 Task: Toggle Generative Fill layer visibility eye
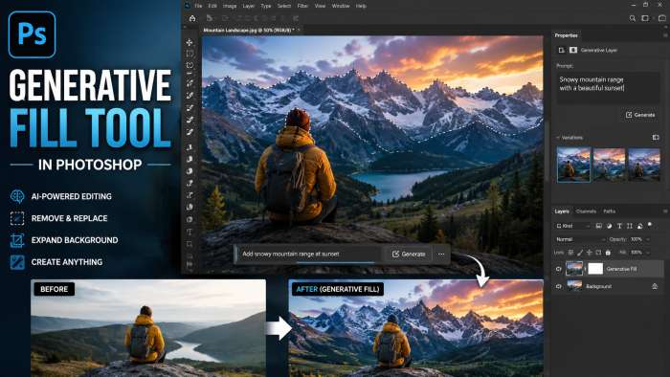pos(558,269)
